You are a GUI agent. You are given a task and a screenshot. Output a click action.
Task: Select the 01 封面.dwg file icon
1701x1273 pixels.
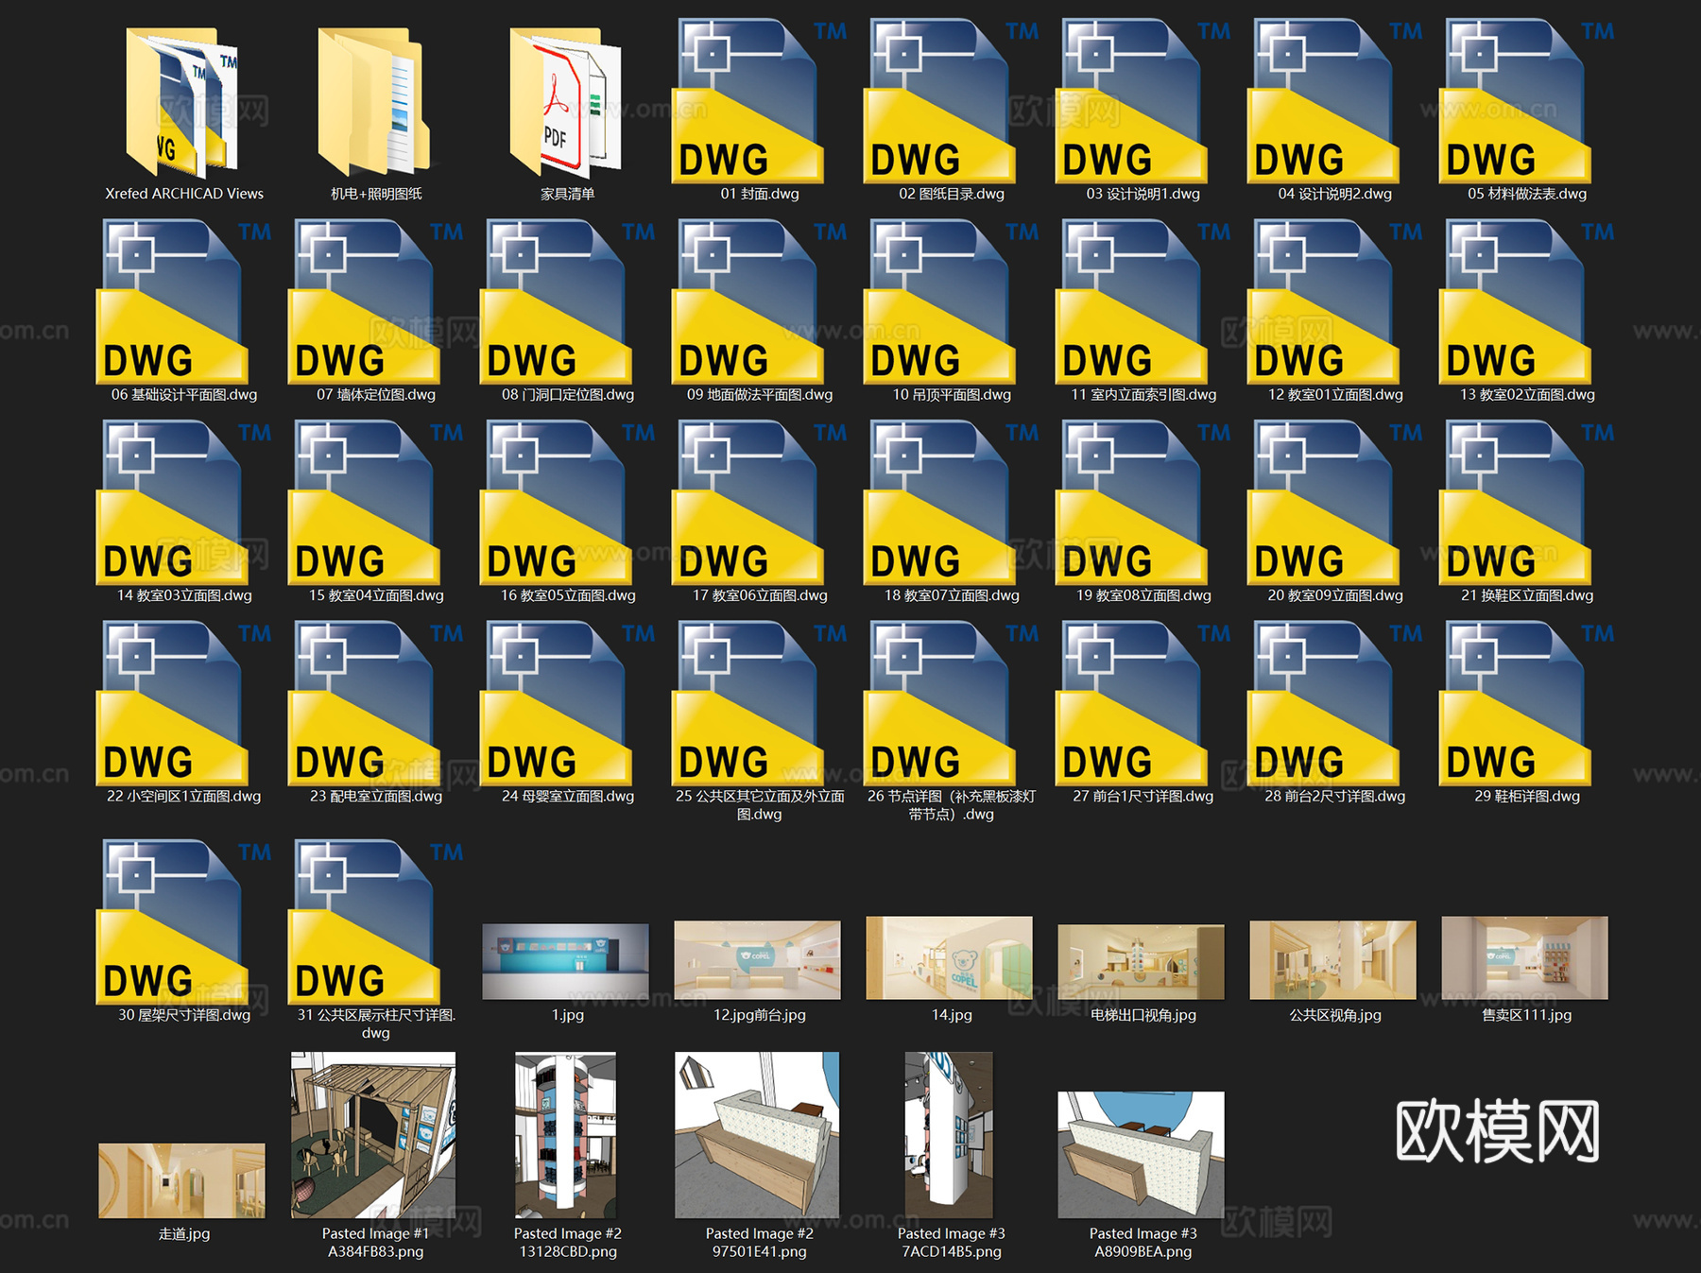click(747, 101)
